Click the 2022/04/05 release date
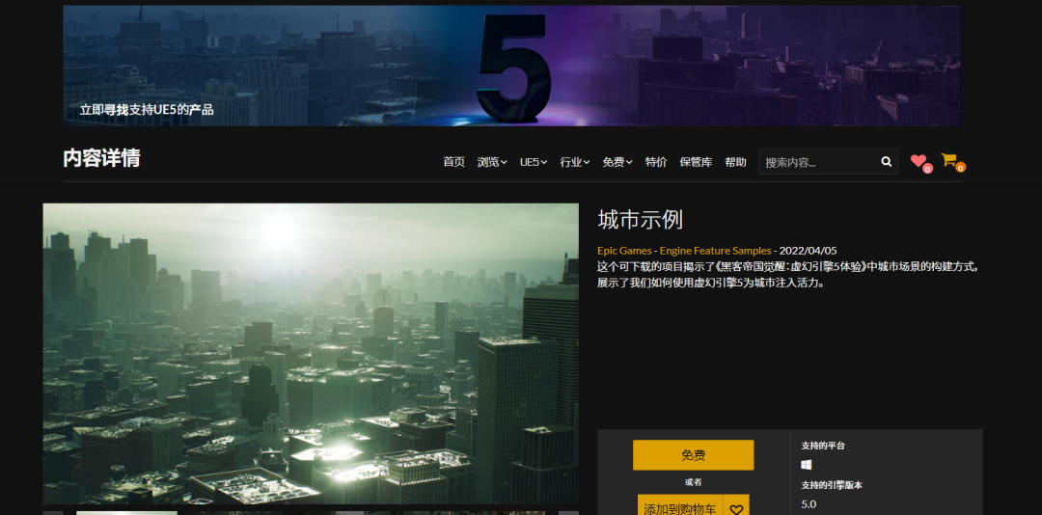The width and height of the screenshot is (1042, 515). point(809,251)
